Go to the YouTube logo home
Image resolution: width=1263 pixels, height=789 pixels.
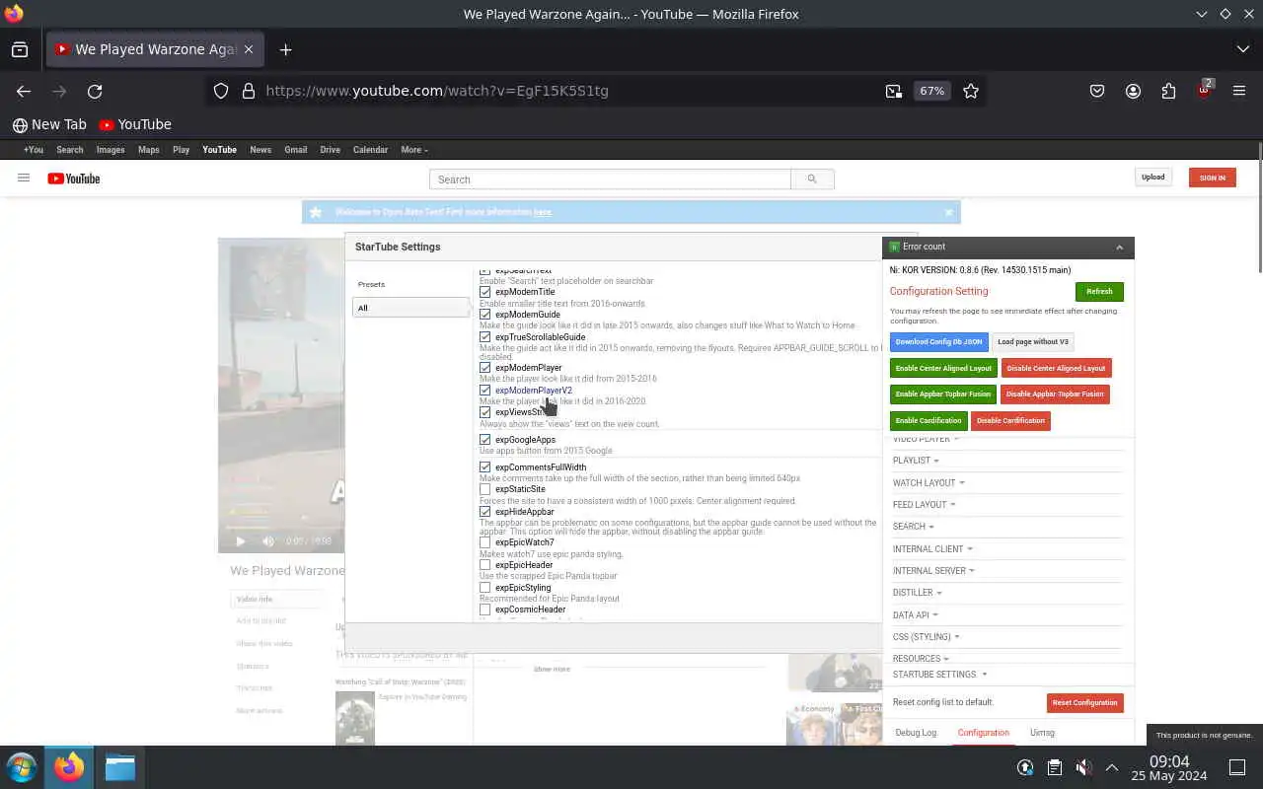click(x=74, y=179)
